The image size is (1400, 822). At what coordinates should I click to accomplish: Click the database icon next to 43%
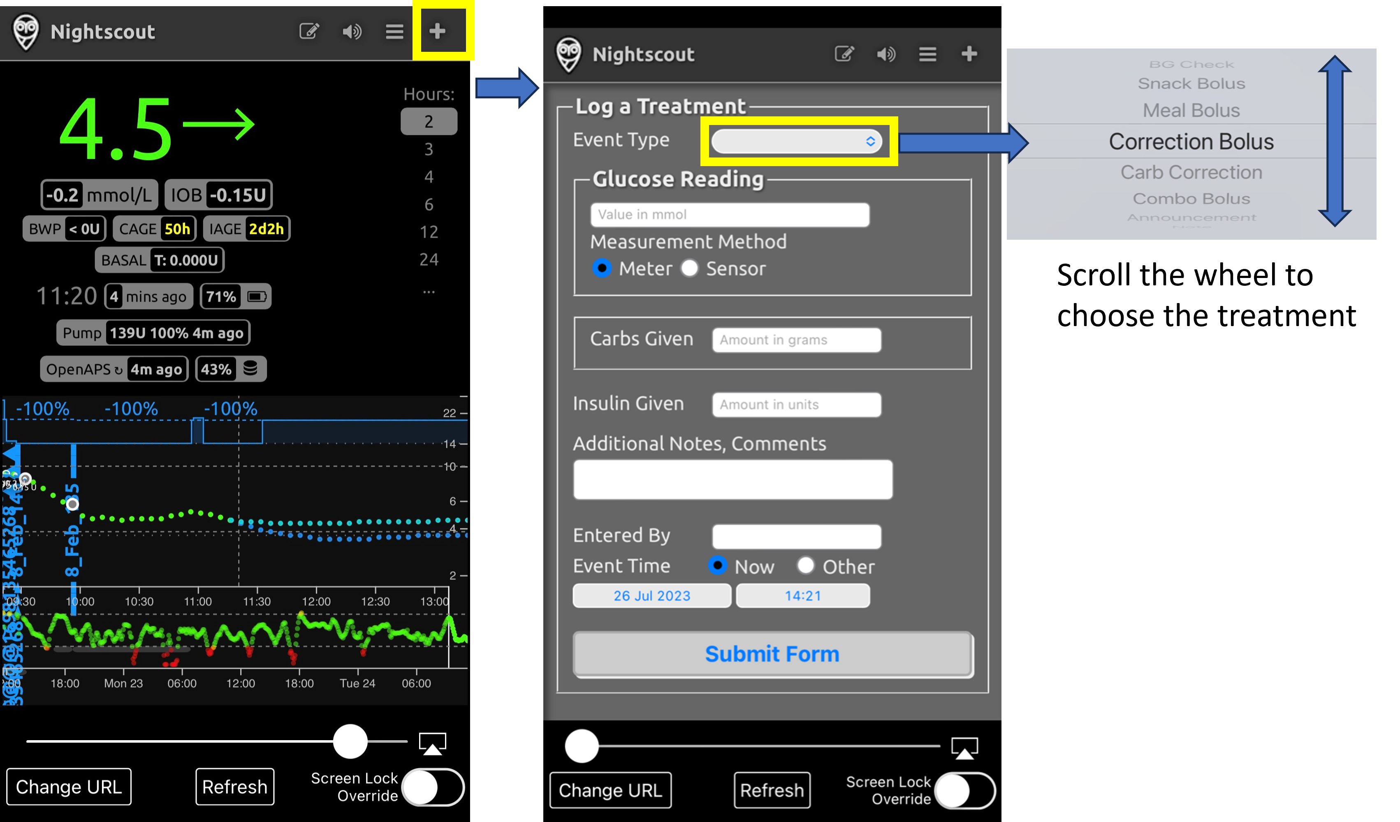tap(250, 369)
